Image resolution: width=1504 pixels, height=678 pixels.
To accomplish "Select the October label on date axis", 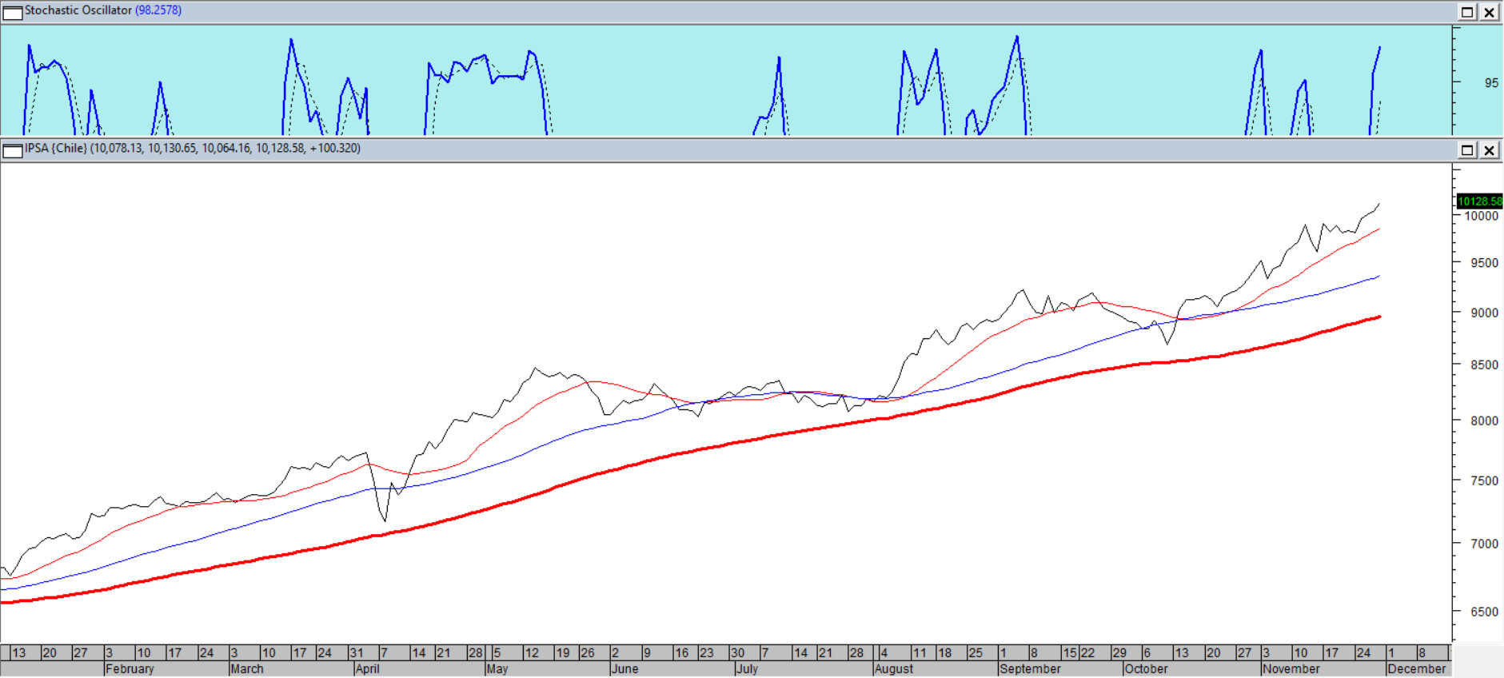I will click(x=1145, y=669).
